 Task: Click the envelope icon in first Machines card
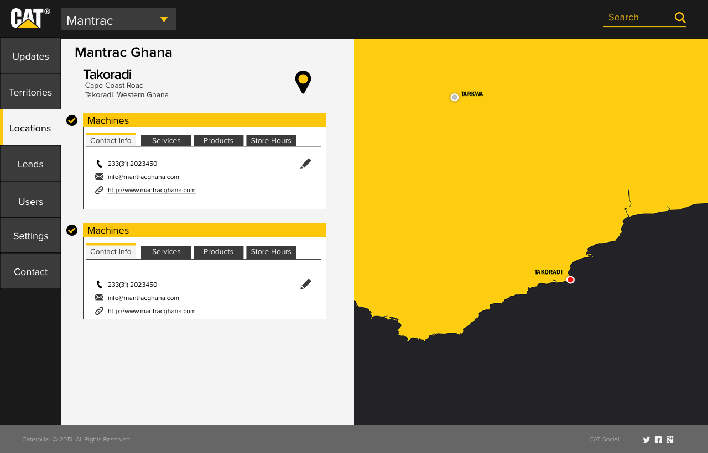click(x=99, y=177)
